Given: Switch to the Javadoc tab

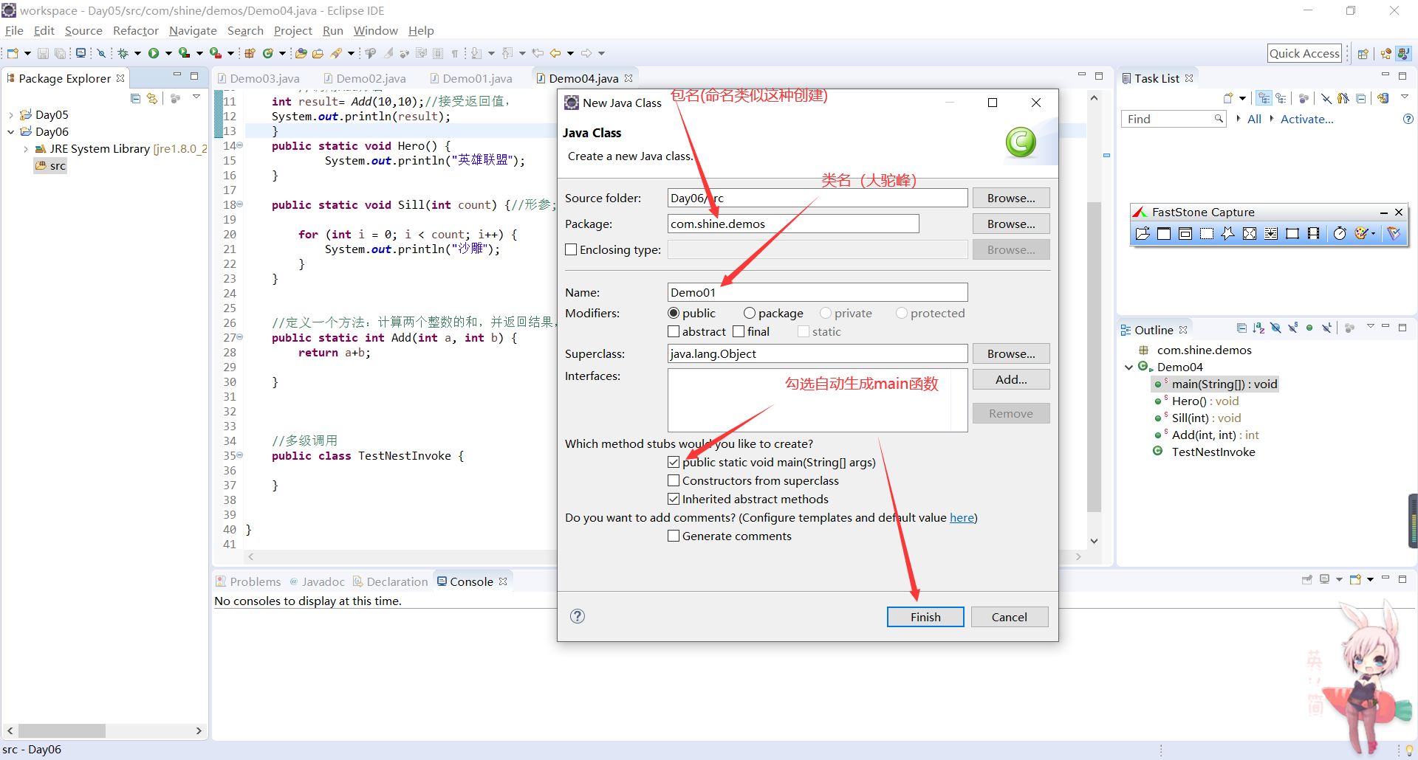Looking at the screenshot, I should coord(317,581).
